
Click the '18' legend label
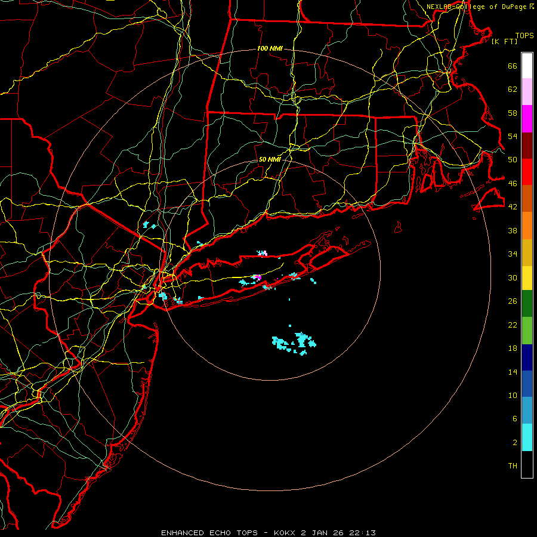click(x=513, y=348)
